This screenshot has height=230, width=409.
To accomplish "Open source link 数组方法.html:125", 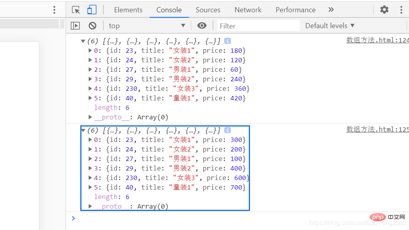I will (x=378, y=129).
